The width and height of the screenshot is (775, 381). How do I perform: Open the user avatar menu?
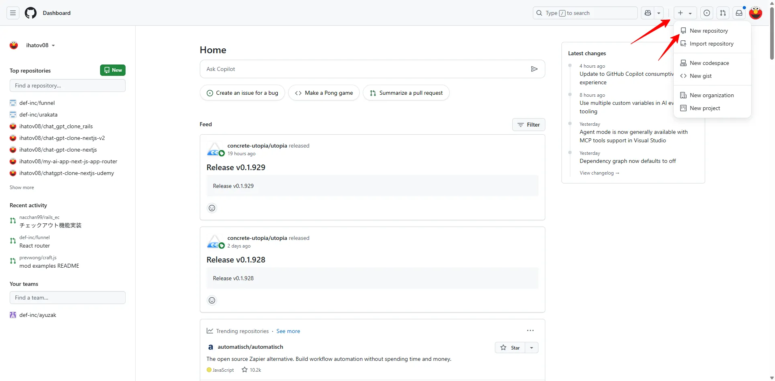tap(756, 13)
